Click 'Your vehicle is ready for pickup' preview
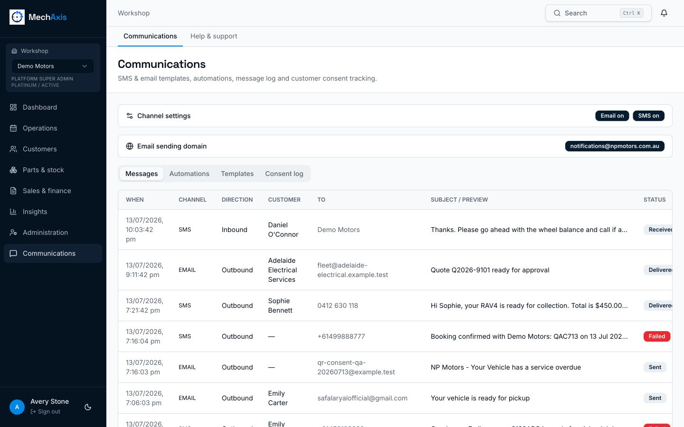This screenshot has width=684, height=427. pos(480,398)
